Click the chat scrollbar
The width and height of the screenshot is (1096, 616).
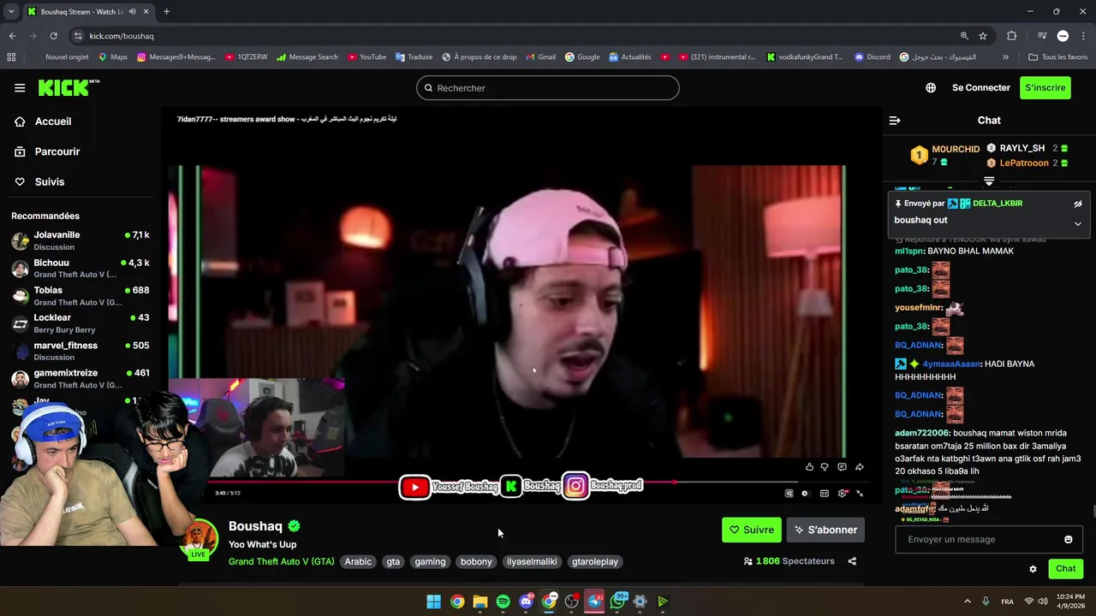pyautogui.click(x=1093, y=512)
